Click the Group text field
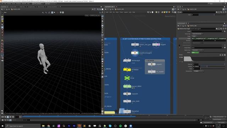 tap(207, 31)
